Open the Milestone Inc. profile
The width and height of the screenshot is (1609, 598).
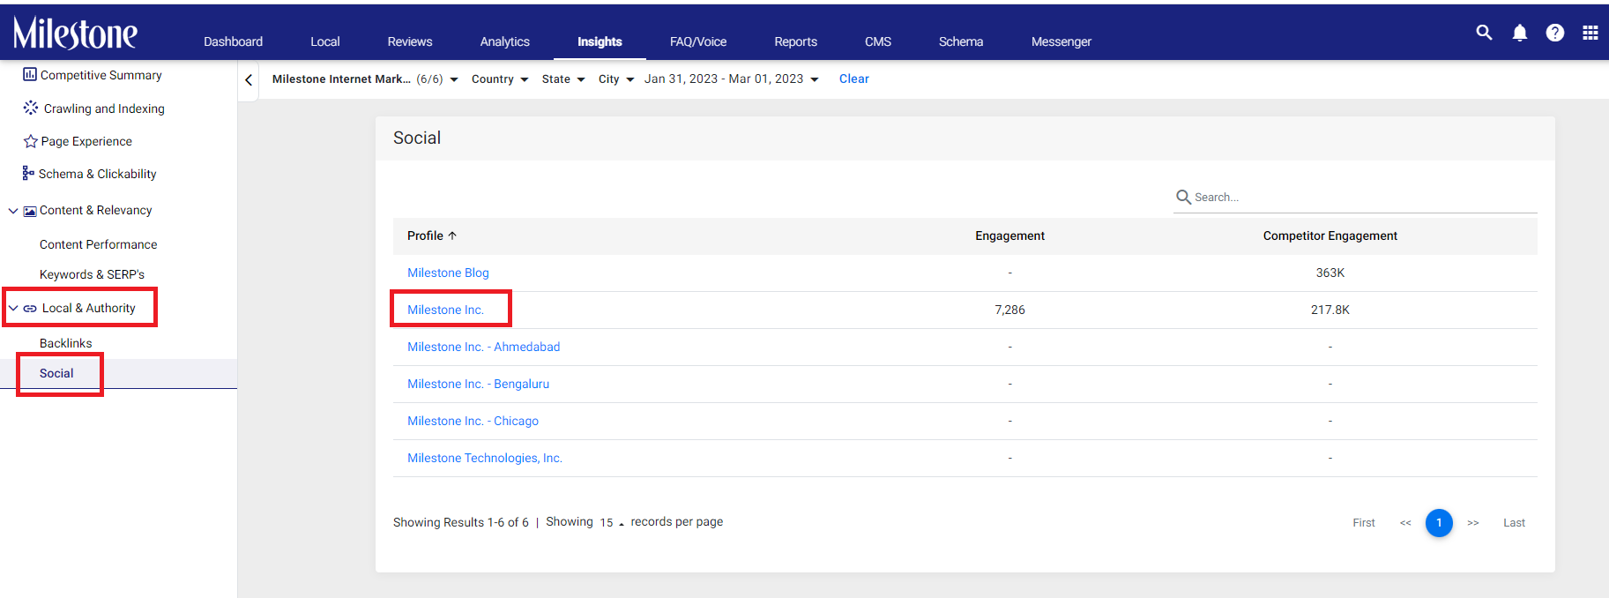(x=445, y=310)
